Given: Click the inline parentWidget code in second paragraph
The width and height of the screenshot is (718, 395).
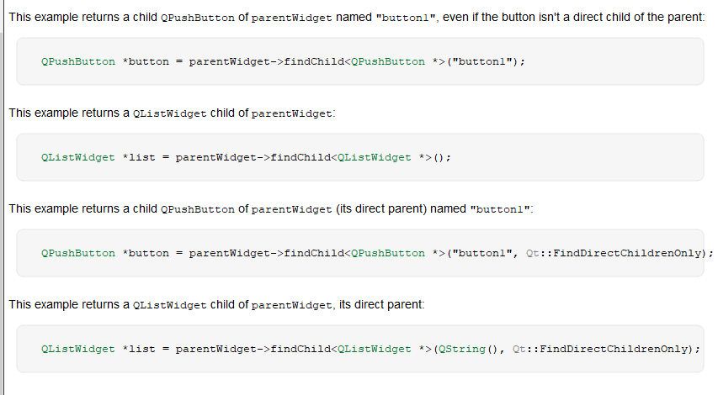Looking at the screenshot, I should 292,113.
